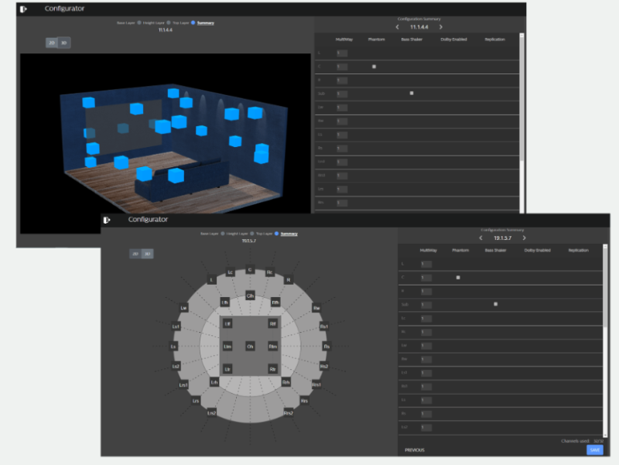Select the Cfh center front height speaker
The height and width of the screenshot is (465, 619).
[250, 296]
